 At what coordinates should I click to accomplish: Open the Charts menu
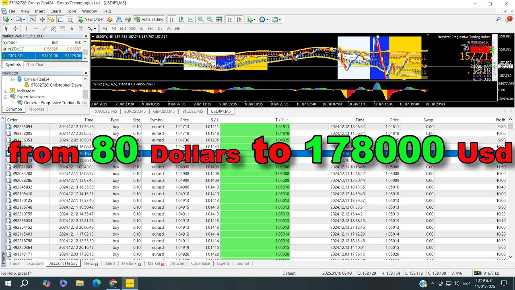56,11
